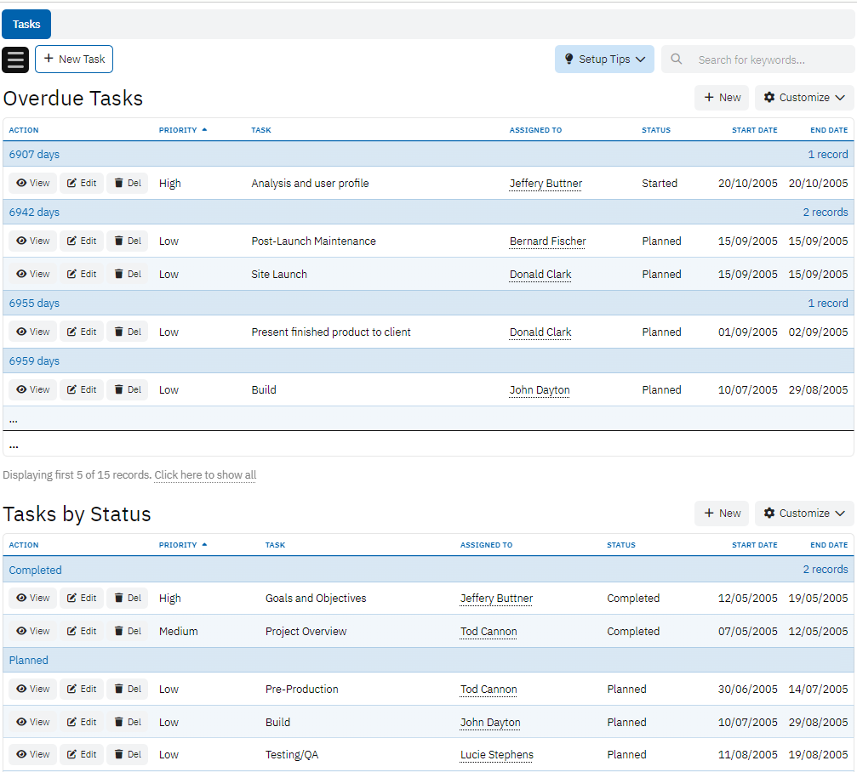
Task: Delete the Testing/QA task
Action: click(128, 755)
